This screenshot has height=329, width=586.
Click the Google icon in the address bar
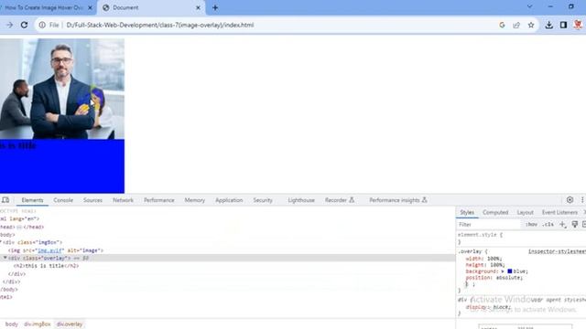(502, 25)
